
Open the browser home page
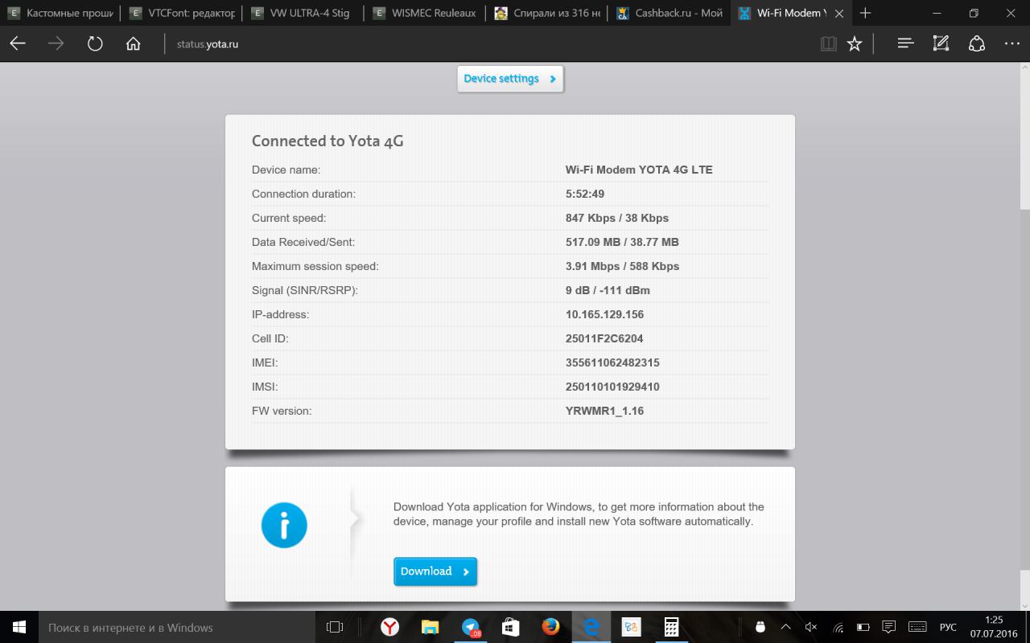click(x=134, y=44)
